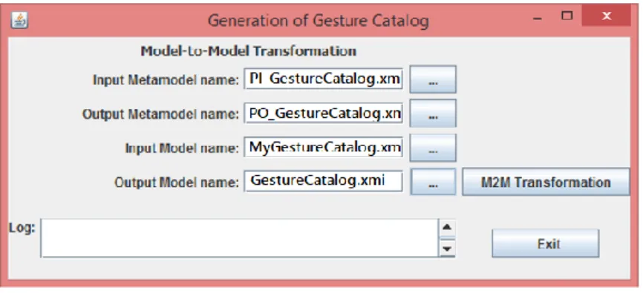Viewport: 643px width, 293px height.
Task: Click the Log scrollbar up arrow
Action: click(447, 228)
